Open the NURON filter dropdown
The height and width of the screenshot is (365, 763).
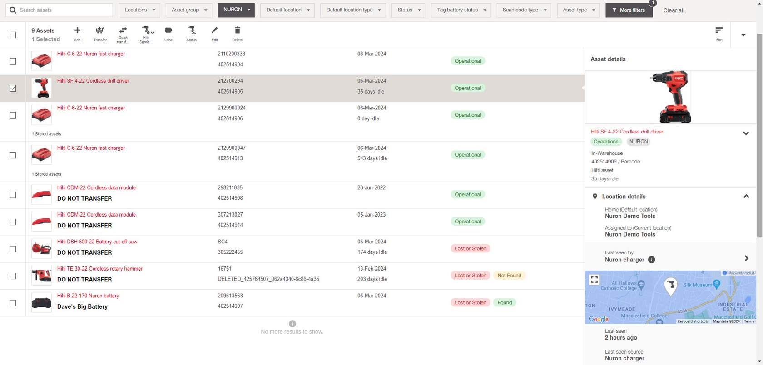coord(236,10)
